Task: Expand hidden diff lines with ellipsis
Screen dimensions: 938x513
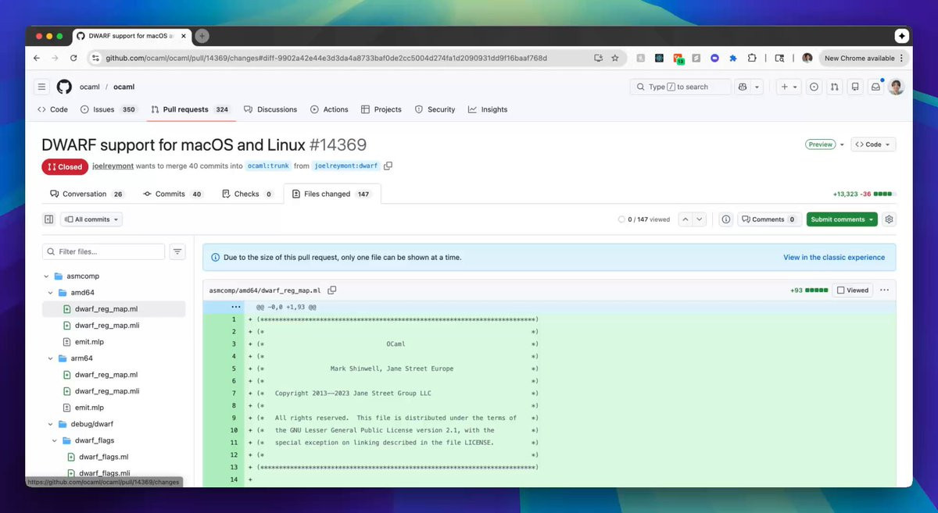Action: [236, 308]
